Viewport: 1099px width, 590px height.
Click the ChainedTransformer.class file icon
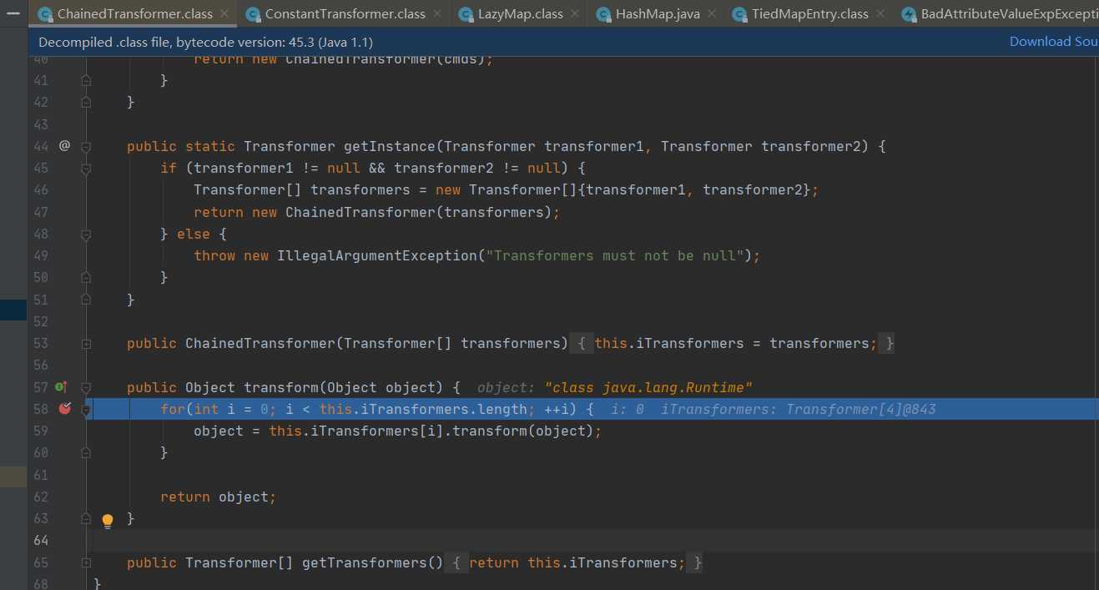coord(46,14)
